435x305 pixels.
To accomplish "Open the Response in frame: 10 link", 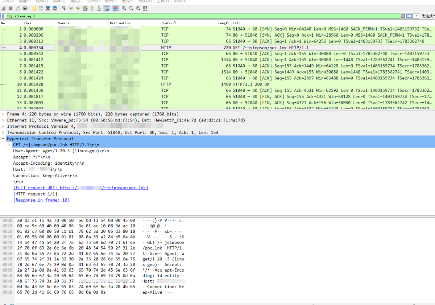I will coord(41,200).
